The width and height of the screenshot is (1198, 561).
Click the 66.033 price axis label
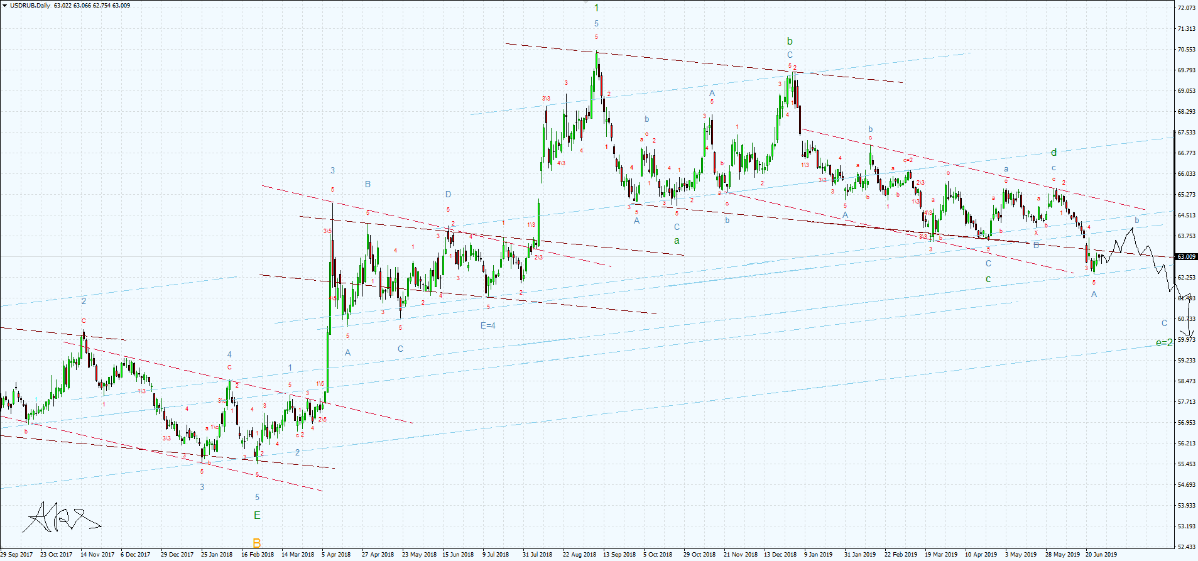point(1186,174)
